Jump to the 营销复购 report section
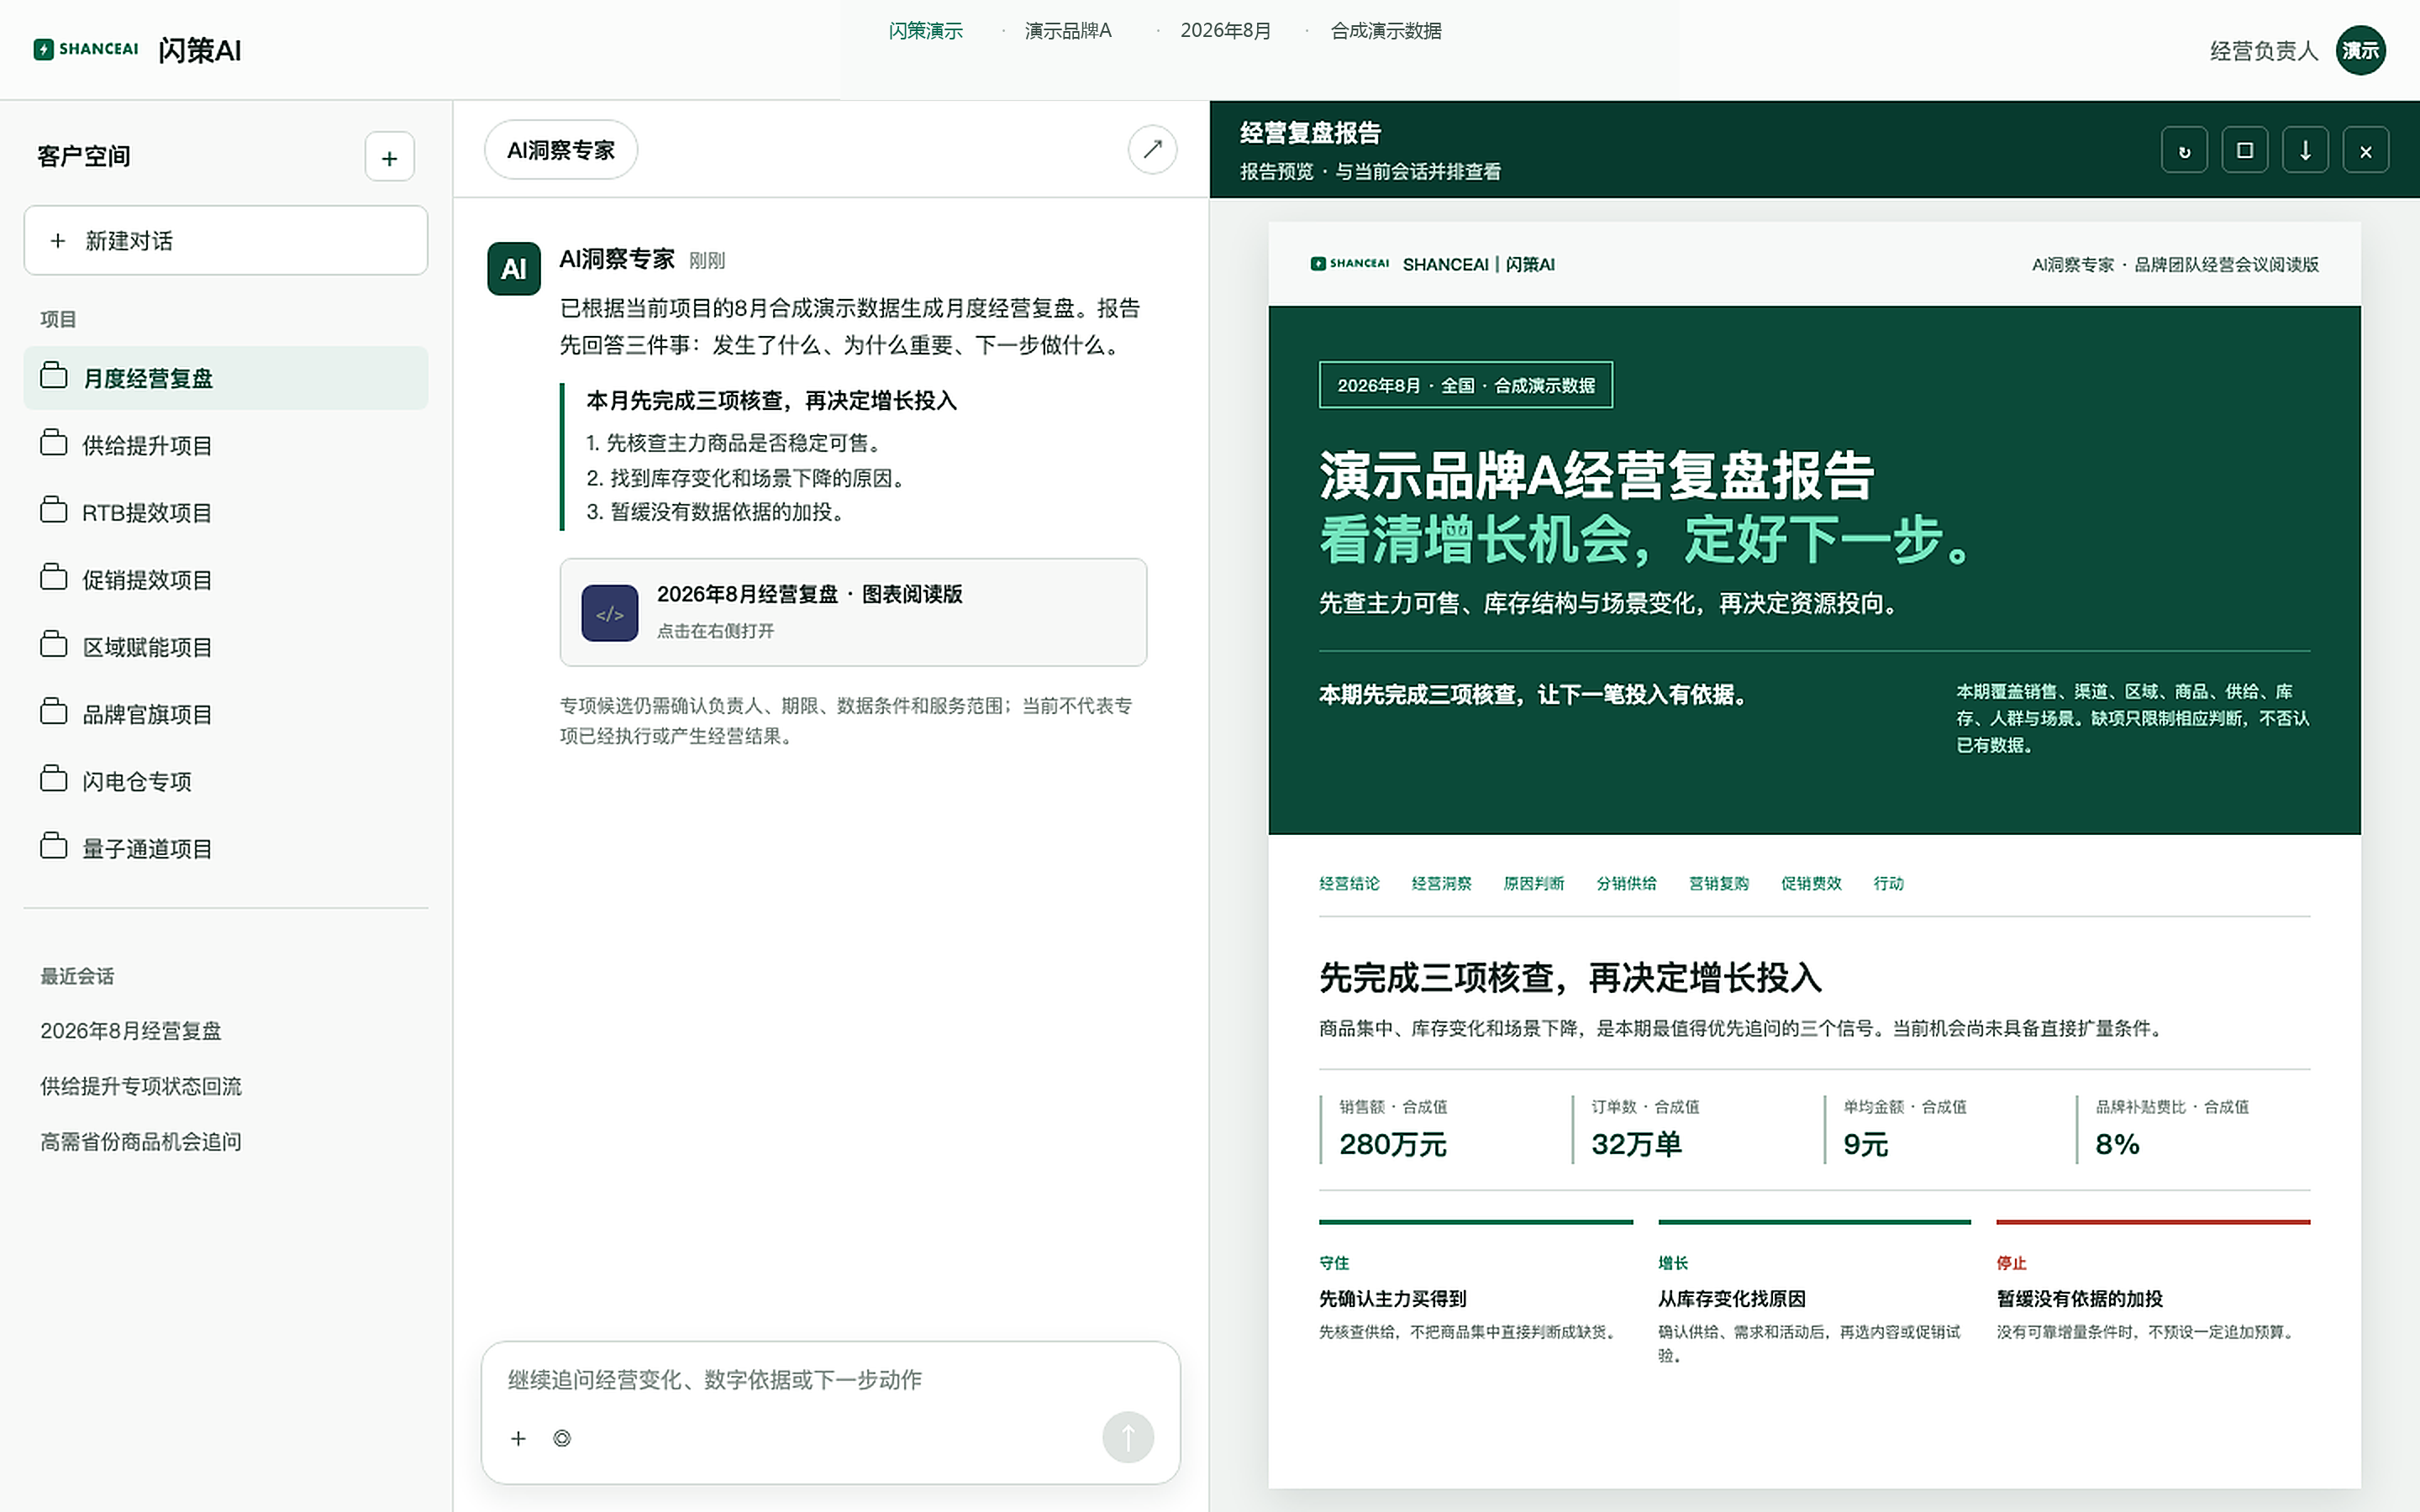Screen dimensions: 2420x1512 point(1718,883)
